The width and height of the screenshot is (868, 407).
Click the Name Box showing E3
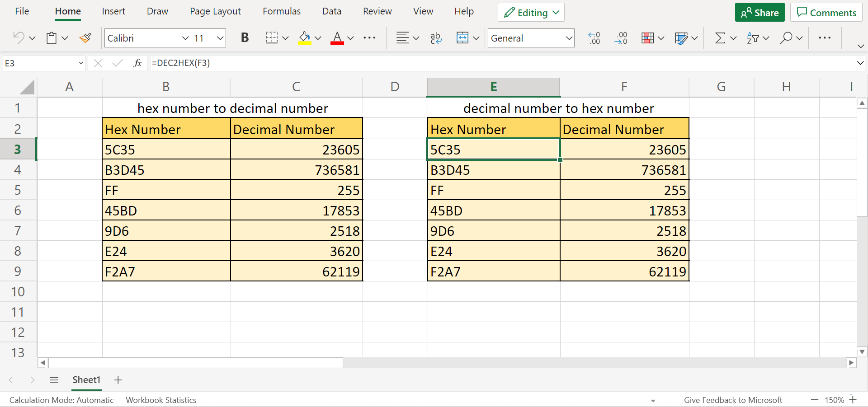[x=41, y=63]
